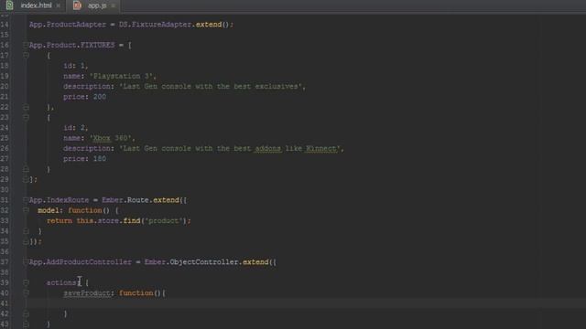Collapse the App.Product.FIXTURES array fold on line 16
This screenshot has height=329, width=586.
[x=26, y=45]
